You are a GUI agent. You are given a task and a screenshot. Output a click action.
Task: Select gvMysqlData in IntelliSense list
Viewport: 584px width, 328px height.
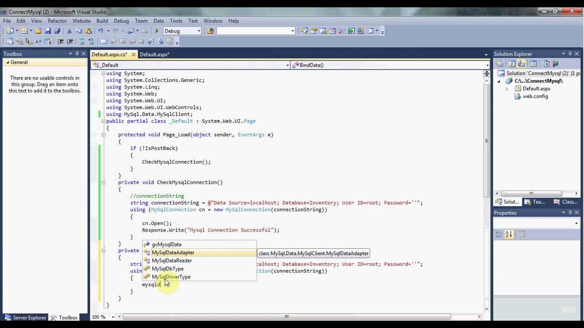pos(167,245)
